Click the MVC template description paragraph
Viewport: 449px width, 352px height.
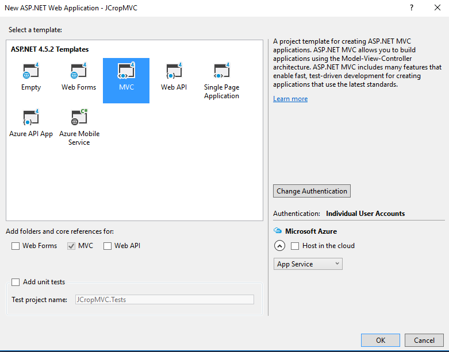pos(357,63)
